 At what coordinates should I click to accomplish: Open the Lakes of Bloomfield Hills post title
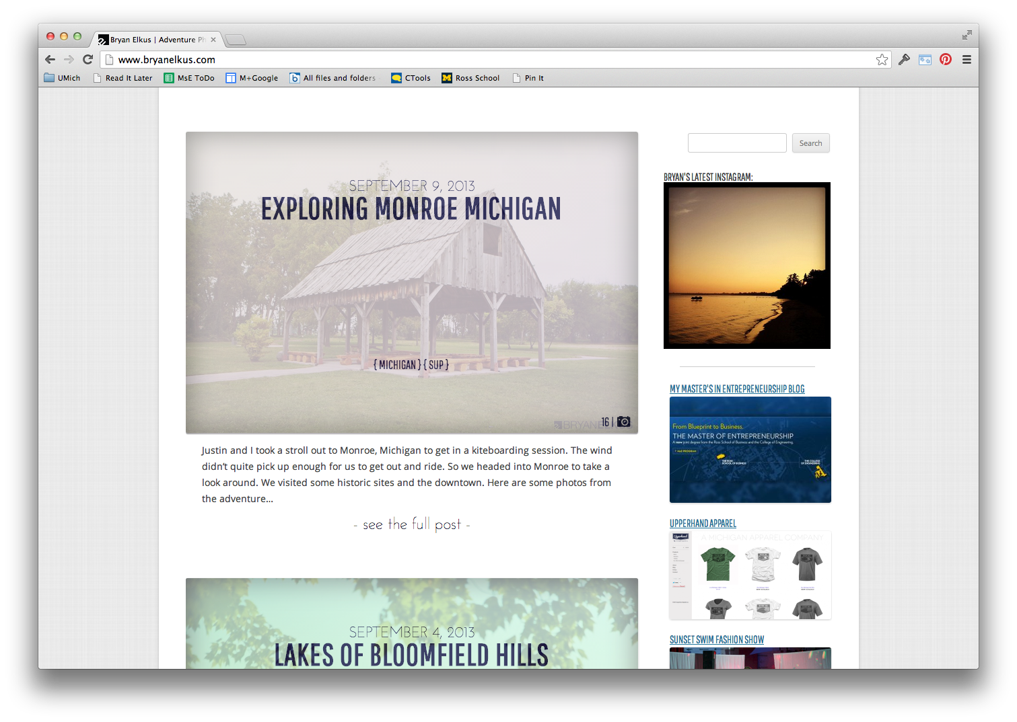pyautogui.click(x=411, y=655)
